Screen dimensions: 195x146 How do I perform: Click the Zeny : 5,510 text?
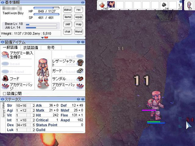(42, 34)
